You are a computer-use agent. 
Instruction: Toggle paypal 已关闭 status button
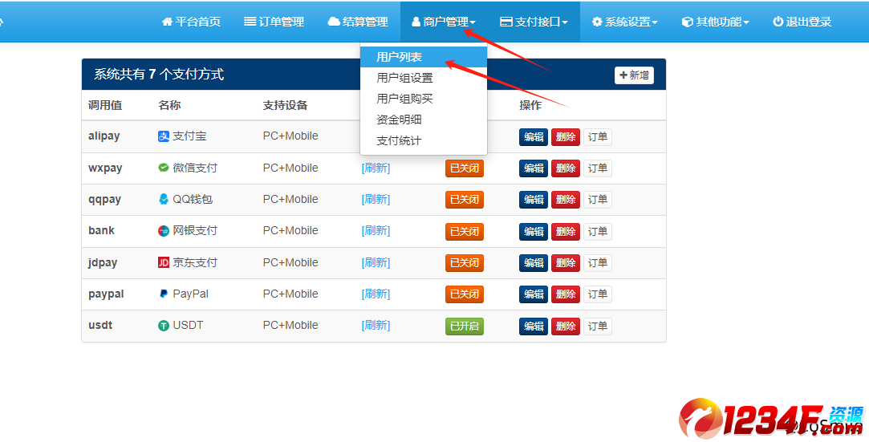465,294
